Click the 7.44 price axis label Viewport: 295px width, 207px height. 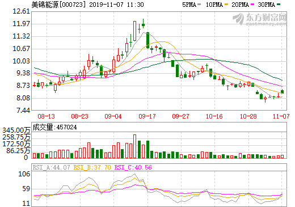tap(23, 111)
